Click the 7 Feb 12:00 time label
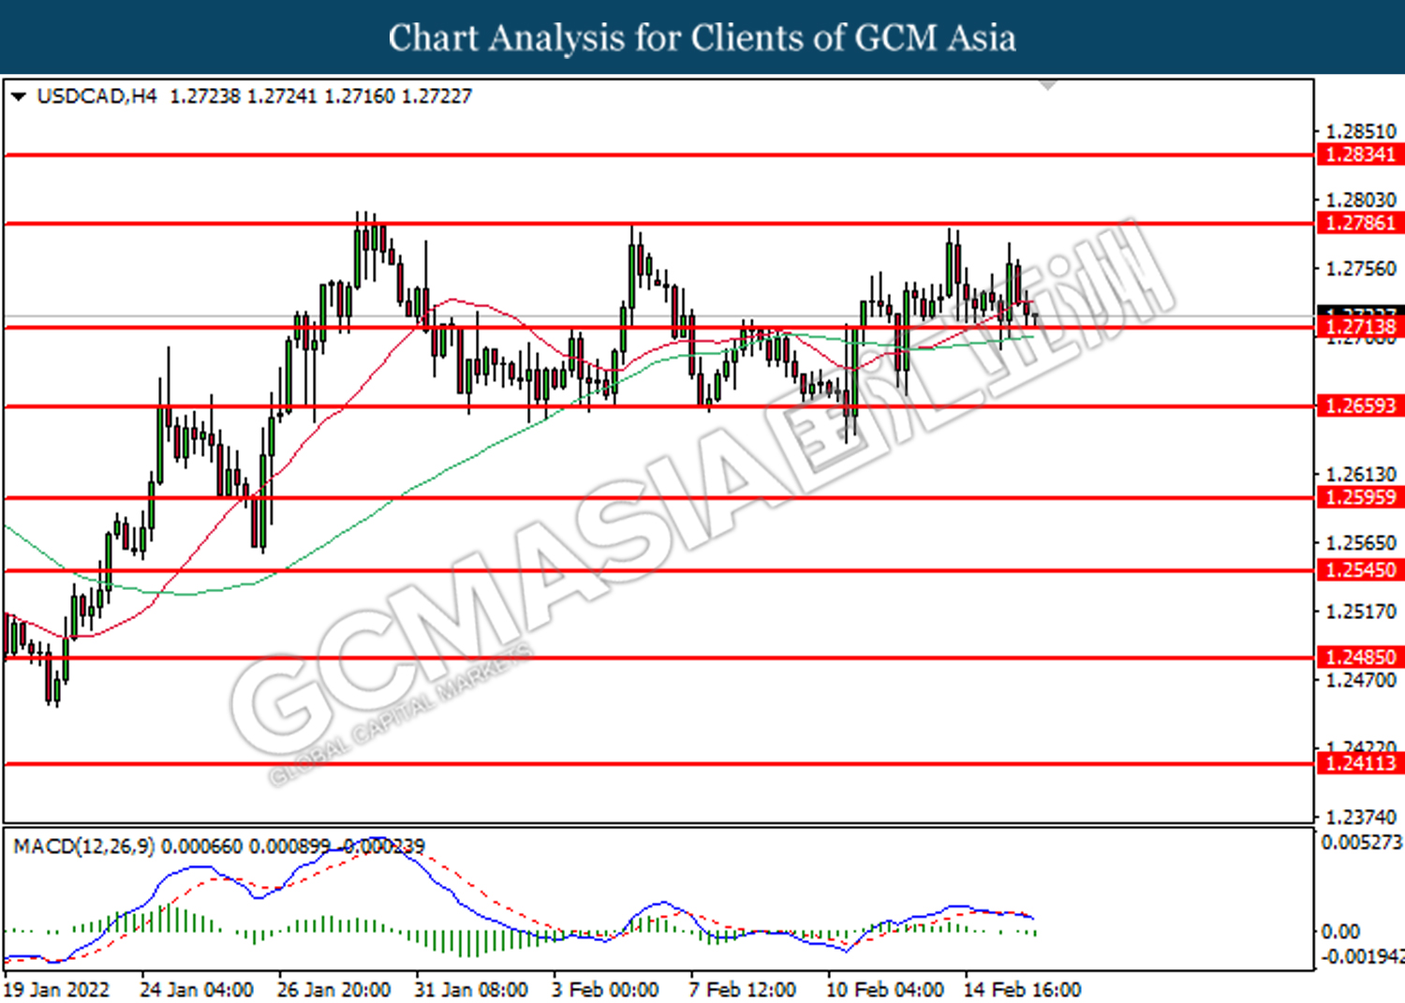Image resolution: width=1405 pixels, height=1003 pixels. [x=743, y=990]
